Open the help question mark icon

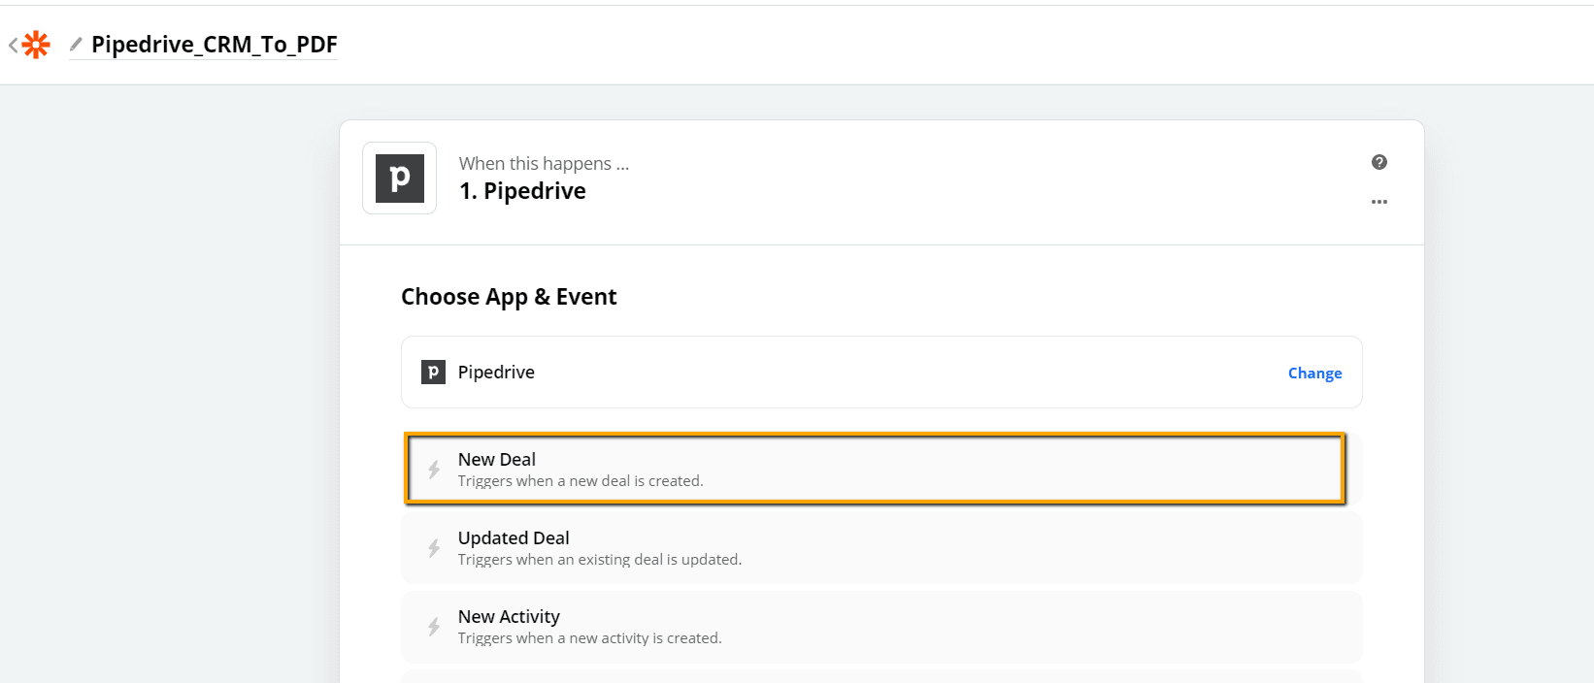tap(1378, 162)
